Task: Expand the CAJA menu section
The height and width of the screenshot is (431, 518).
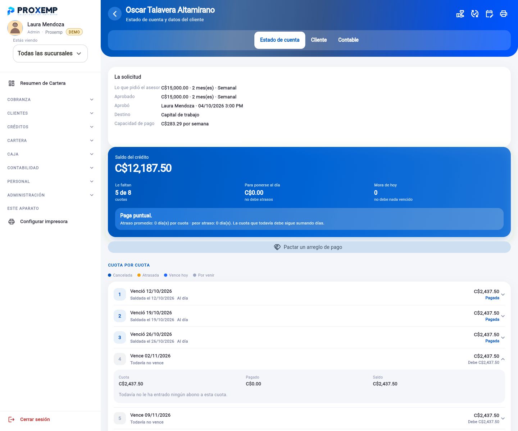Action: pos(50,154)
